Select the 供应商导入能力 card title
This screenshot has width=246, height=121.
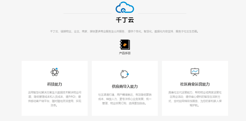click(125, 86)
